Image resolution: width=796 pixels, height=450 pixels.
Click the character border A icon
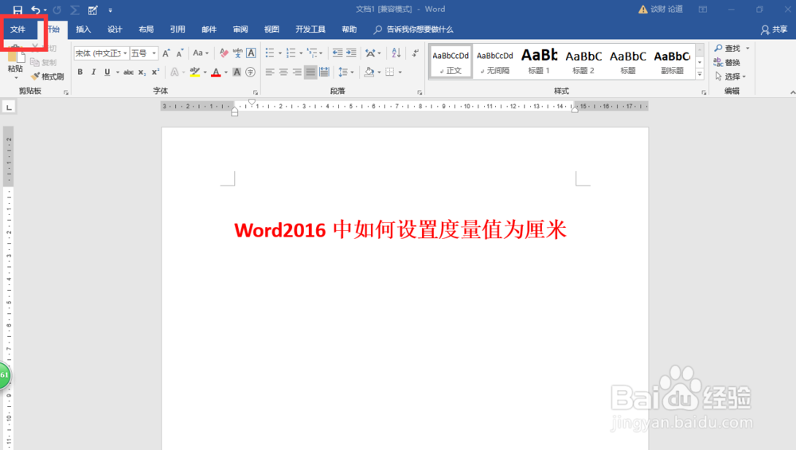click(251, 53)
